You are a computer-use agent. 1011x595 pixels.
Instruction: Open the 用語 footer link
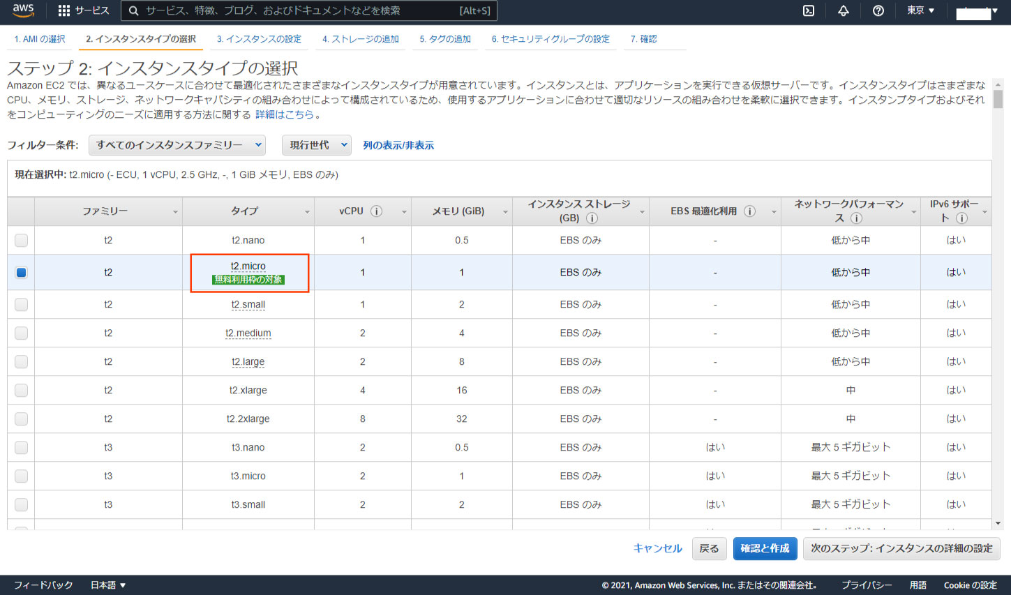[x=918, y=585]
